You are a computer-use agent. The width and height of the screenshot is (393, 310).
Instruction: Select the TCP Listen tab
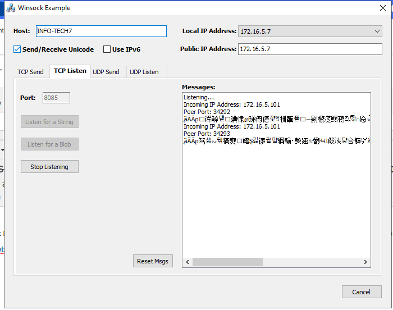[70, 72]
